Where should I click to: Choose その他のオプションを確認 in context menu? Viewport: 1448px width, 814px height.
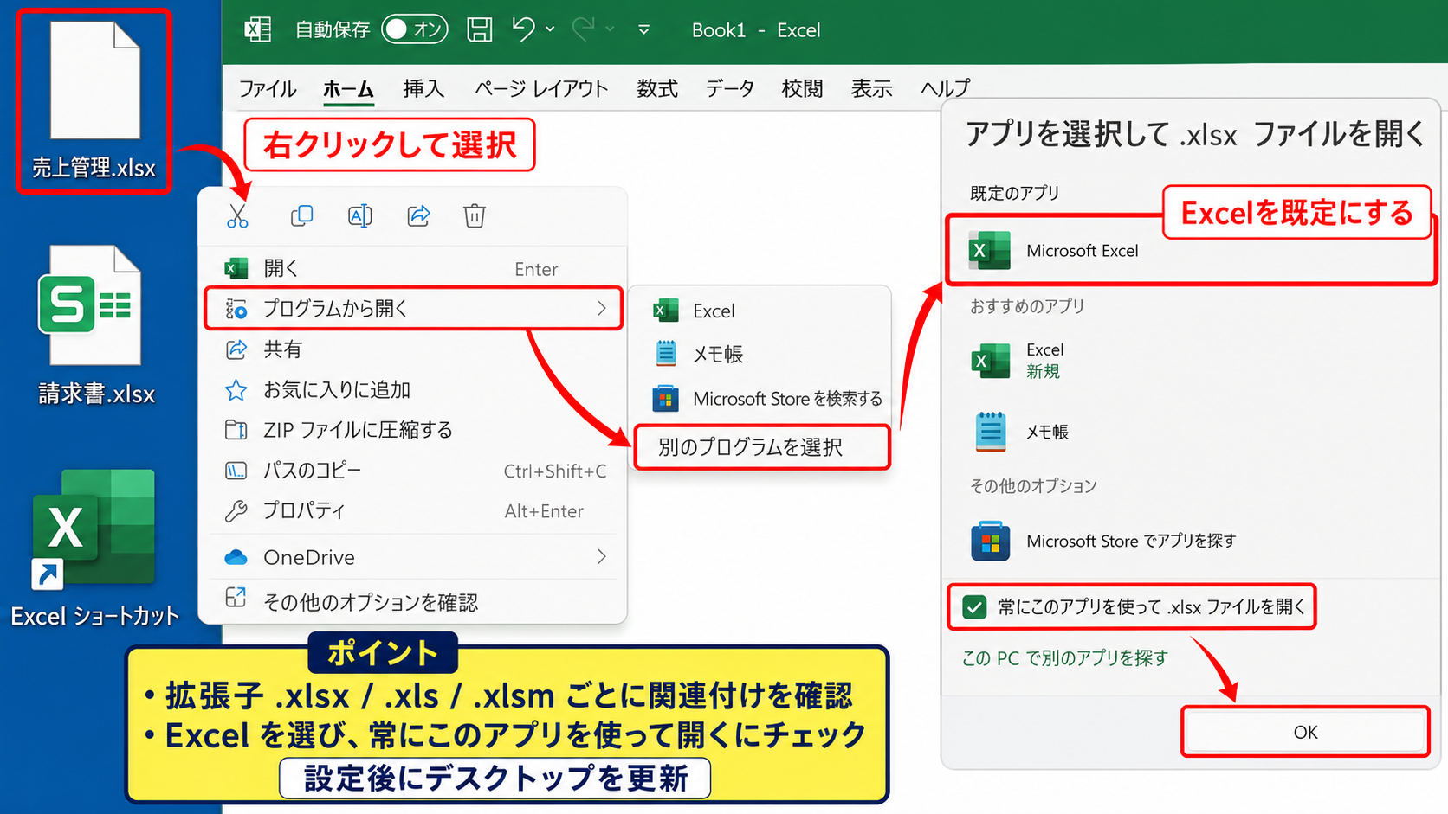point(413,602)
